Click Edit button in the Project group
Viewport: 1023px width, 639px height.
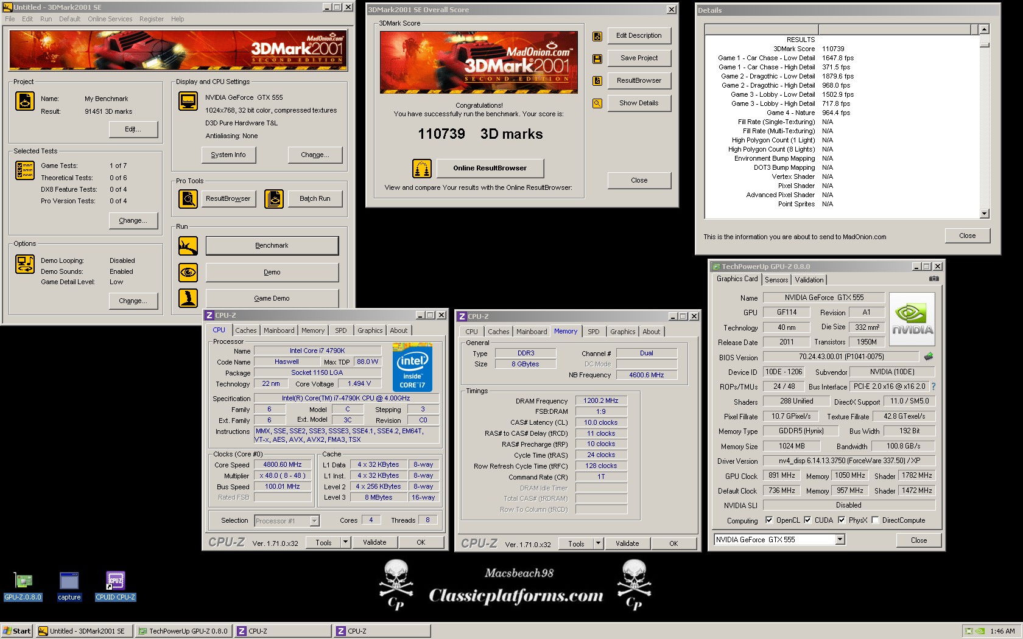(133, 129)
